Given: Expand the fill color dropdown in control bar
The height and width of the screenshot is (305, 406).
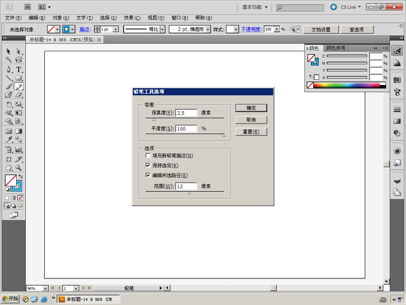Looking at the screenshot, I should 57,29.
